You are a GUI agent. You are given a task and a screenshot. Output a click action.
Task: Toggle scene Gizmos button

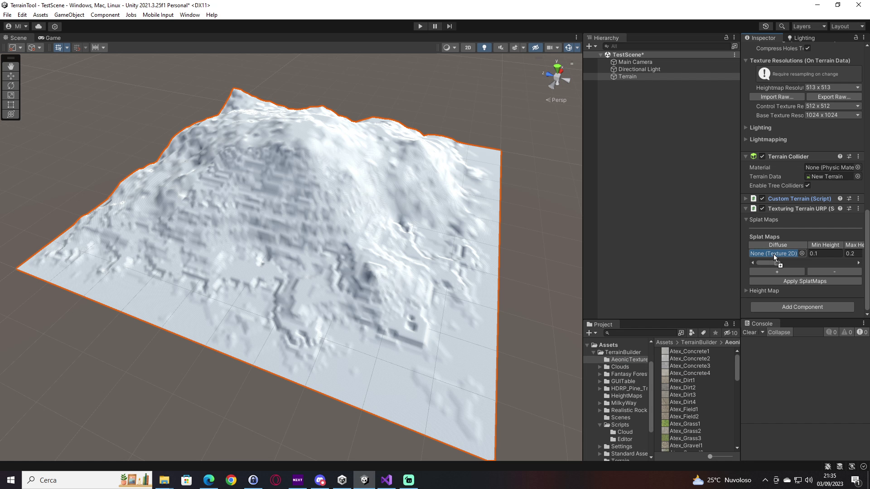[568, 48]
